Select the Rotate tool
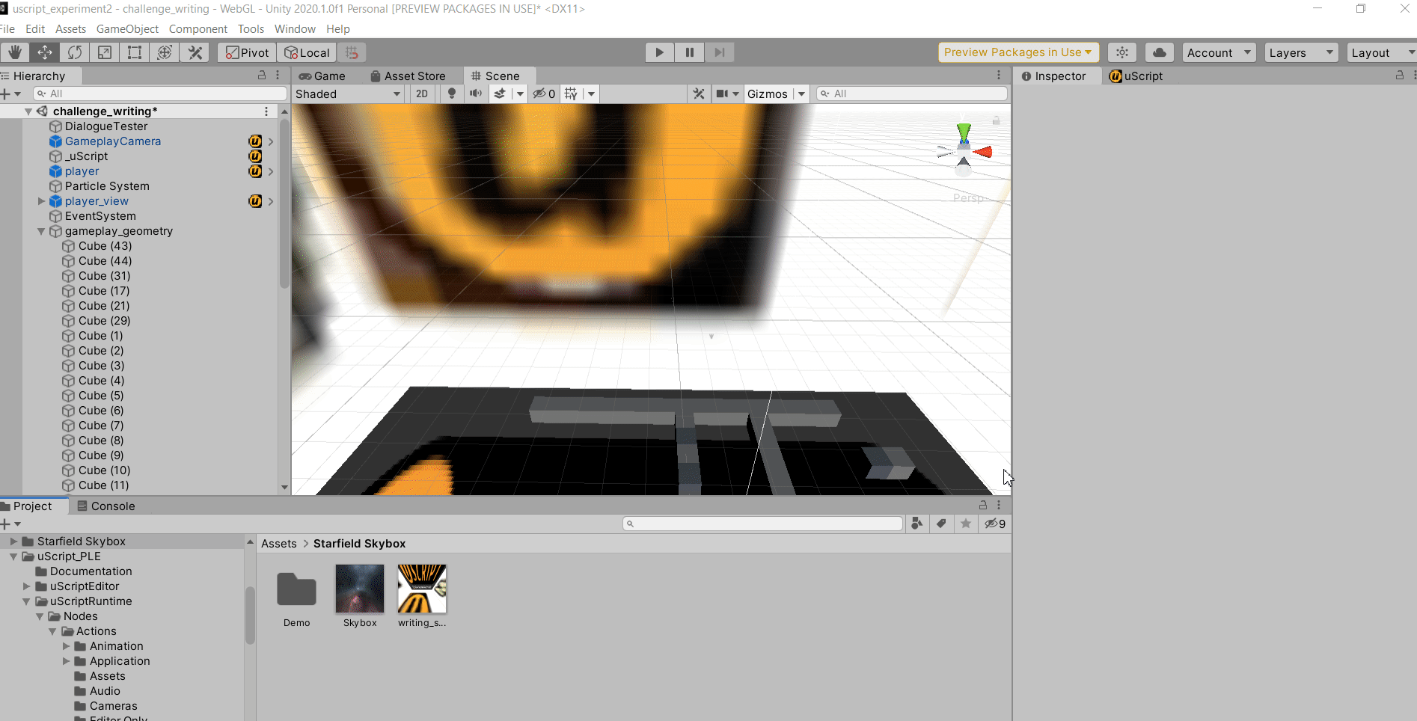1417x721 pixels. tap(75, 52)
